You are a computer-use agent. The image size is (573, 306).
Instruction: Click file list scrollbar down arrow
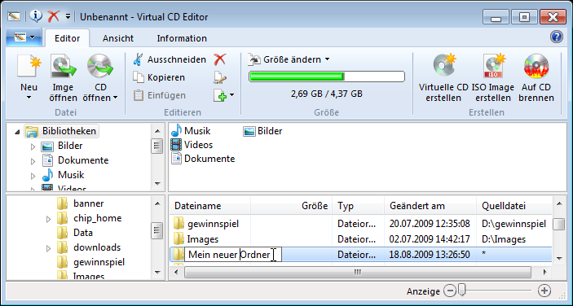point(559,258)
